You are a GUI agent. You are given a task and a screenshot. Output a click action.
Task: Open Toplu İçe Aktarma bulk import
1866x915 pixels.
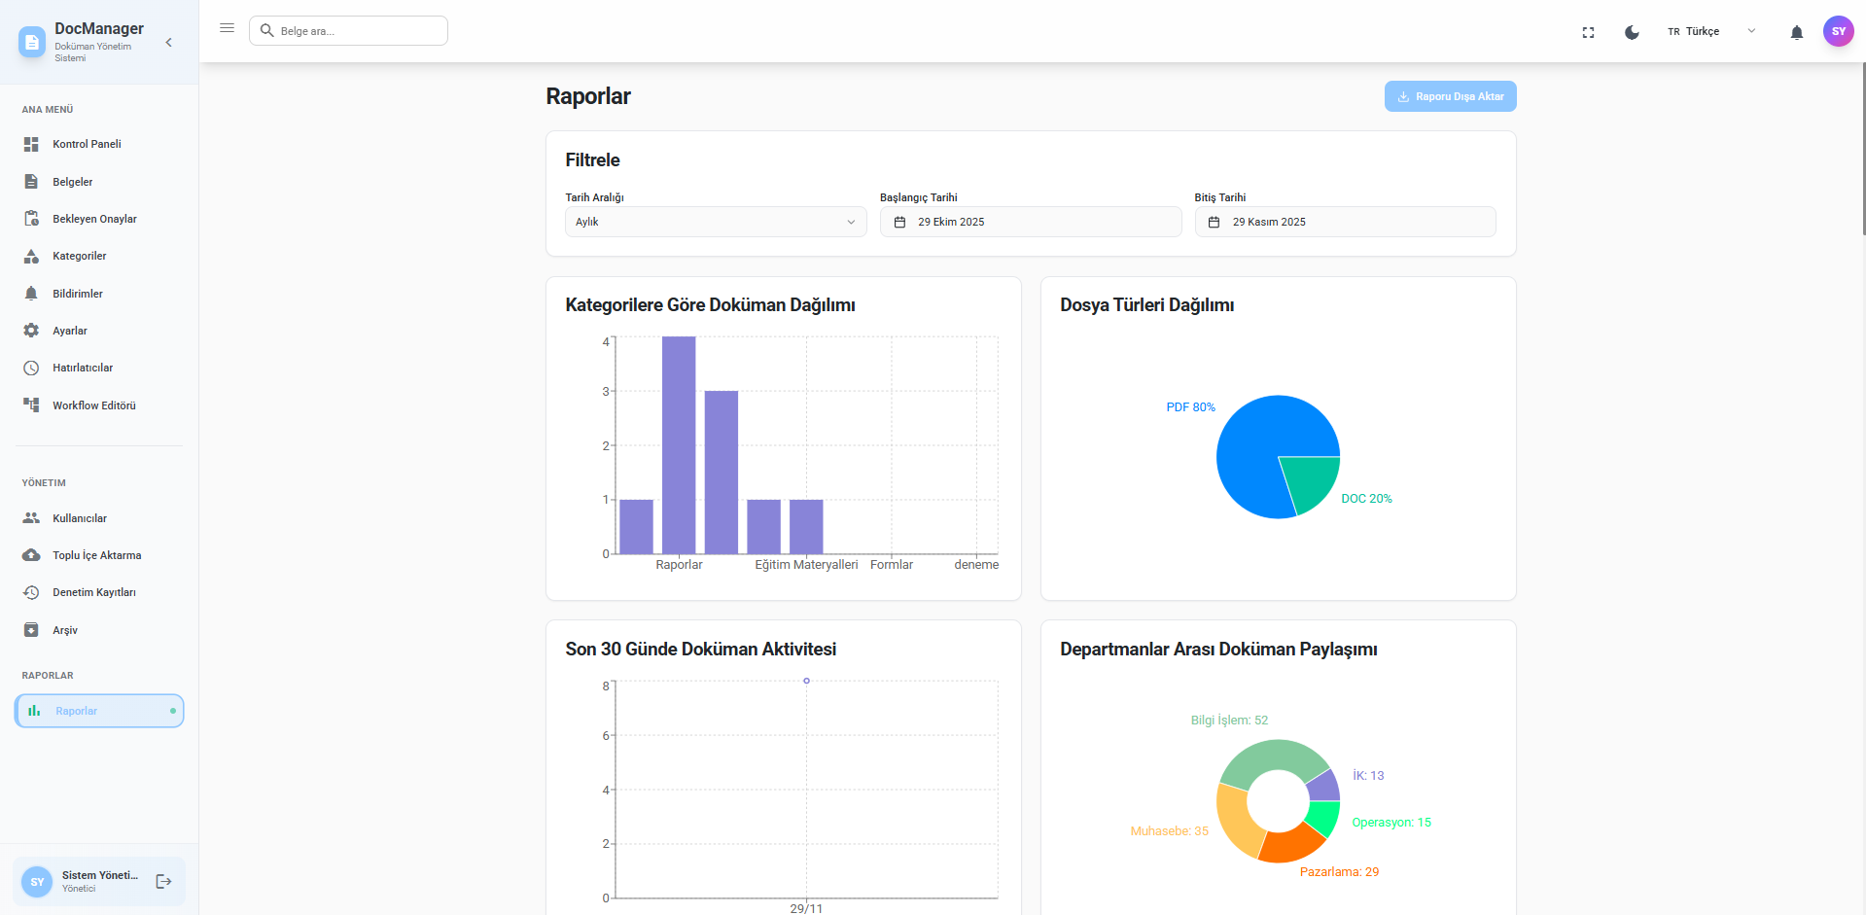click(x=32, y=555)
